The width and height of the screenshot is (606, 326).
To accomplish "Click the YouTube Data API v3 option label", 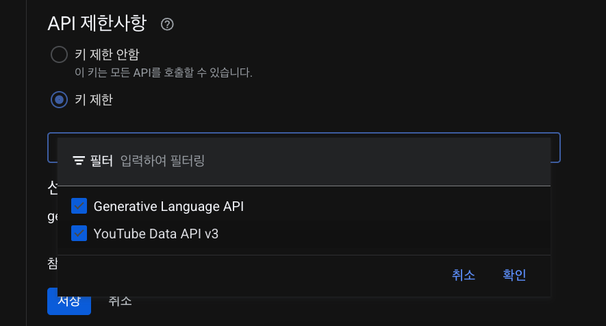I will [155, 234].
